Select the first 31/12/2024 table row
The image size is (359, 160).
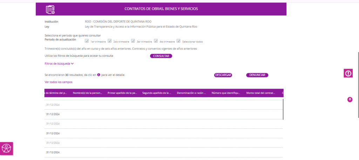point(53,105)
